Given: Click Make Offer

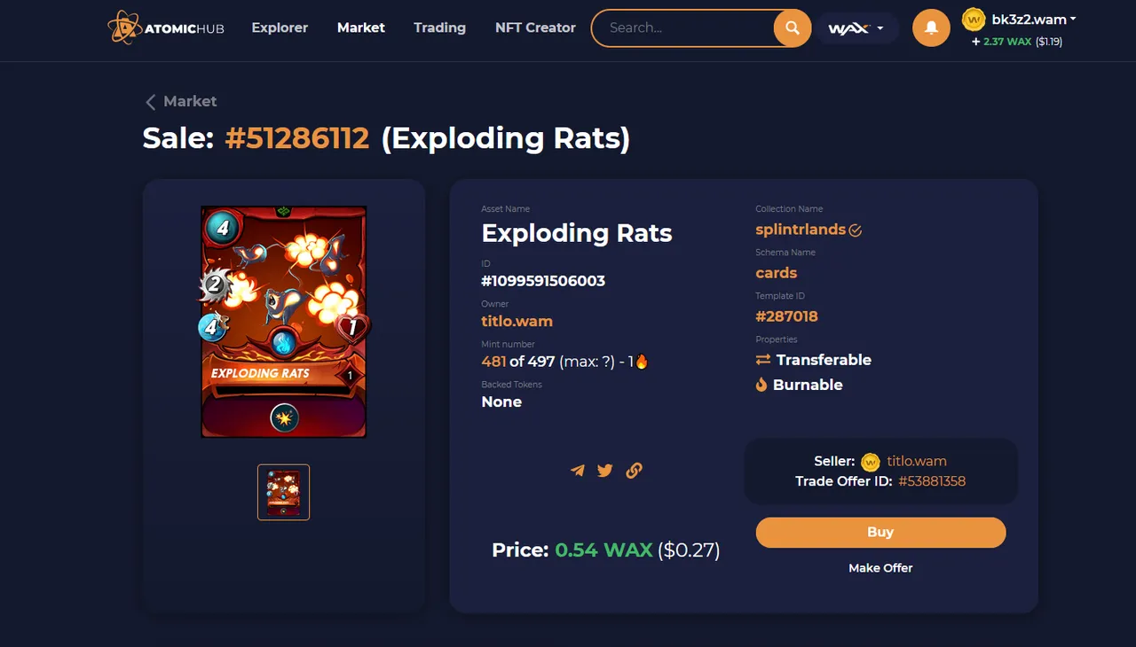Looking at the screenshot, I should point(880,568).
